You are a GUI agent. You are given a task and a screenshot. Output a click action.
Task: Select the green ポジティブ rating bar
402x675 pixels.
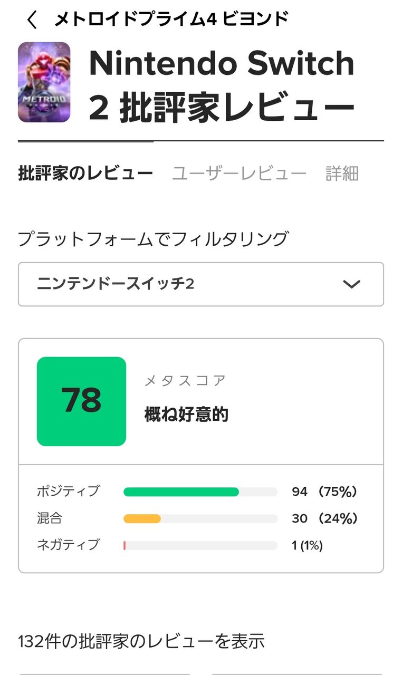[181, 492]
